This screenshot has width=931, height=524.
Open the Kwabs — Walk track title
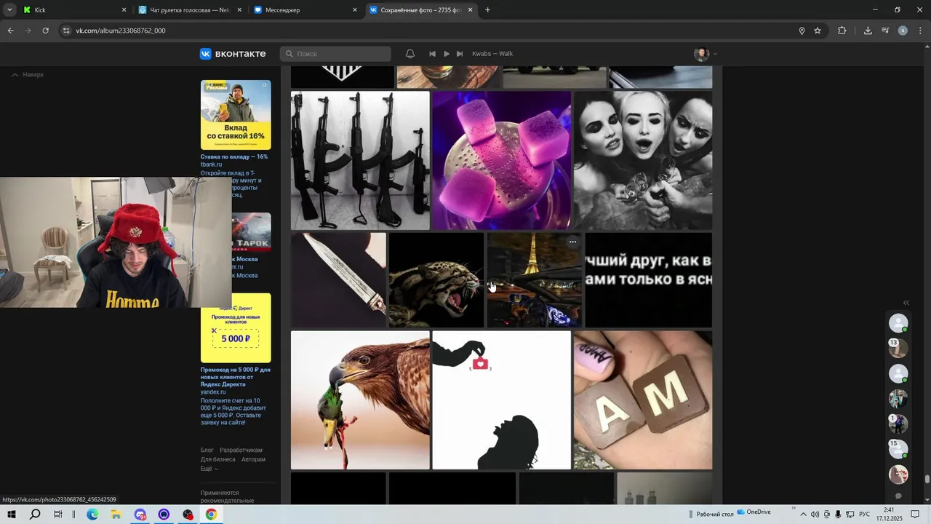492,54
